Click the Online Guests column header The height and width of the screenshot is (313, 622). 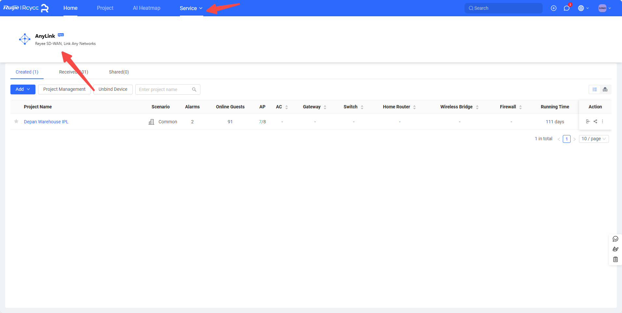(x=230, y=107)
